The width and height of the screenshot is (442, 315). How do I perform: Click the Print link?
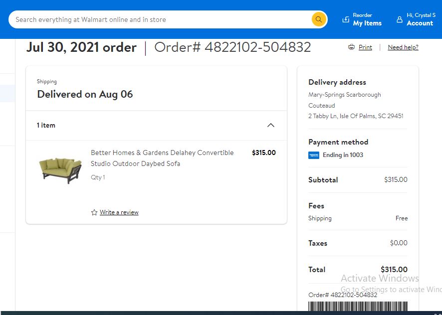[365, 47]
